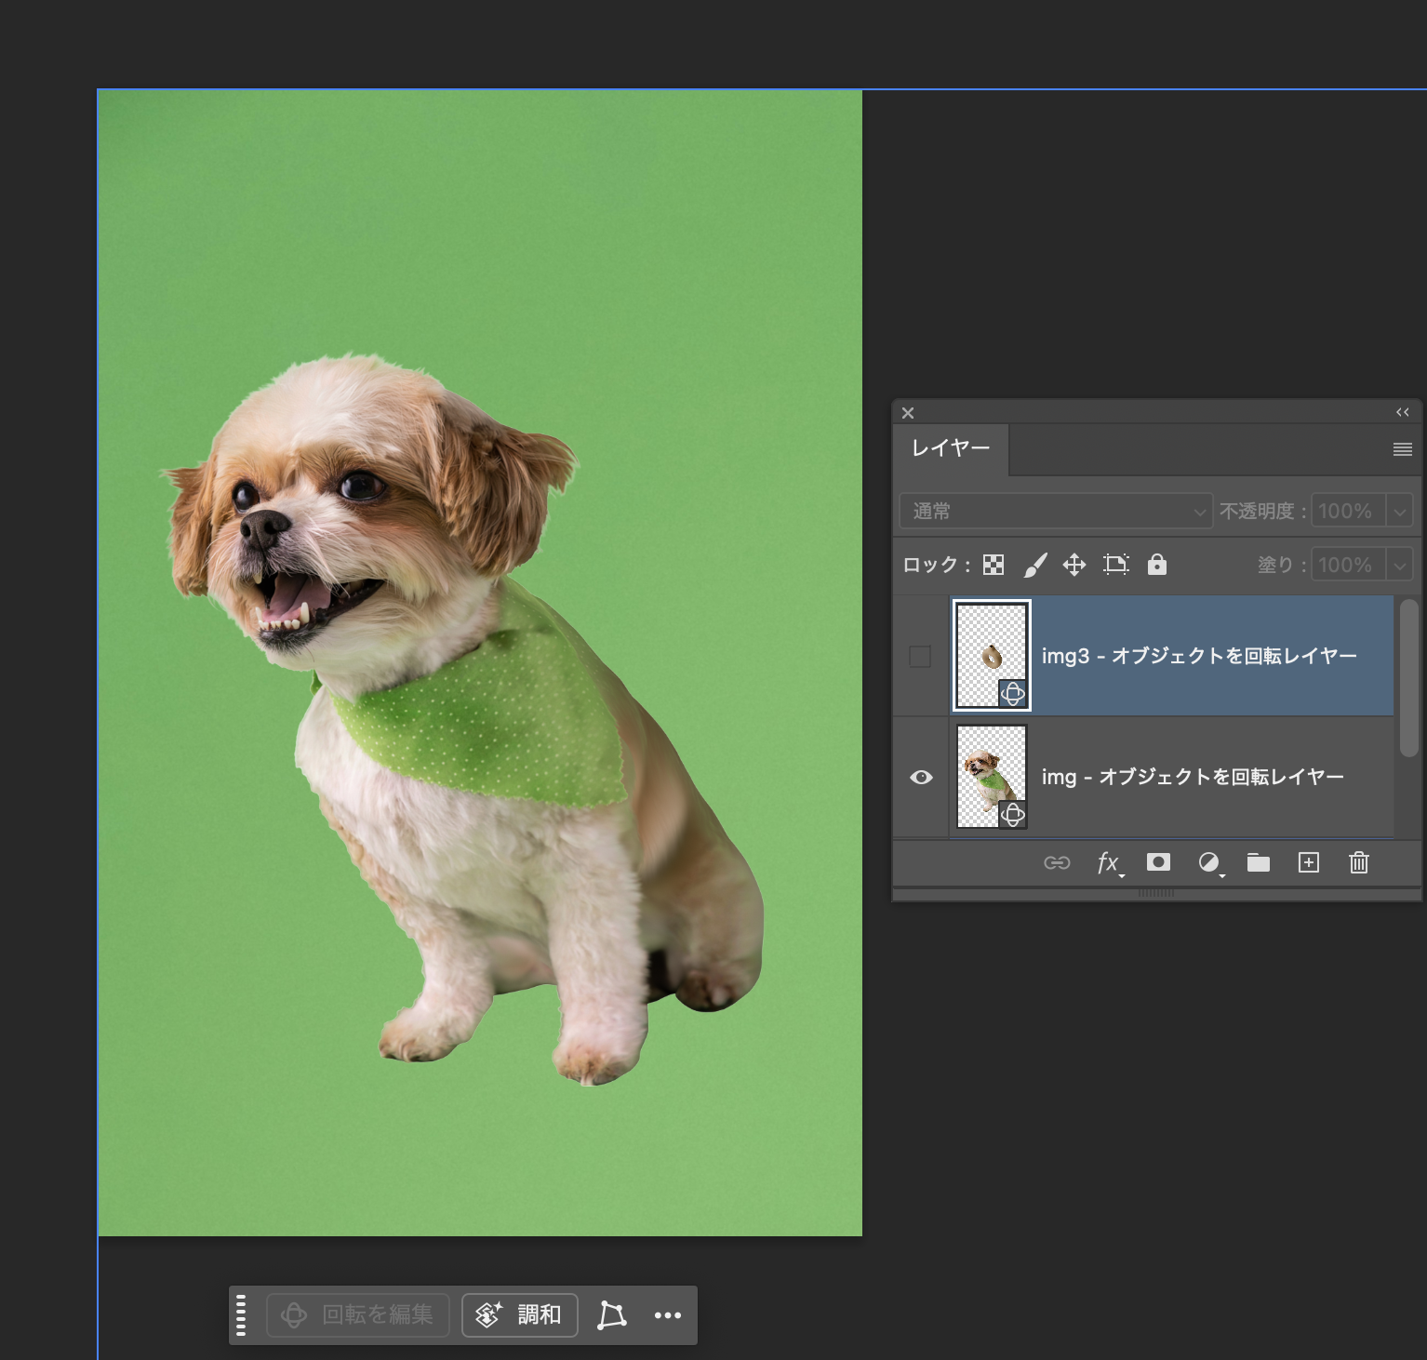The image size is (1427, 1360).
Task: Lock transparent pixels icon
Action: click(994, 565)
